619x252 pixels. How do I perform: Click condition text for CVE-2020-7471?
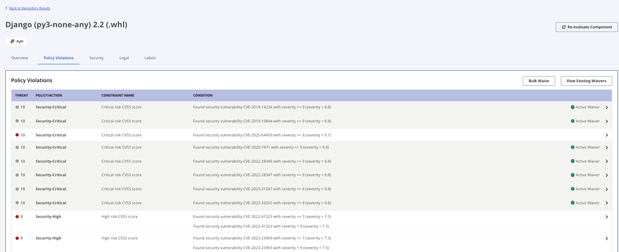(261, 147)
